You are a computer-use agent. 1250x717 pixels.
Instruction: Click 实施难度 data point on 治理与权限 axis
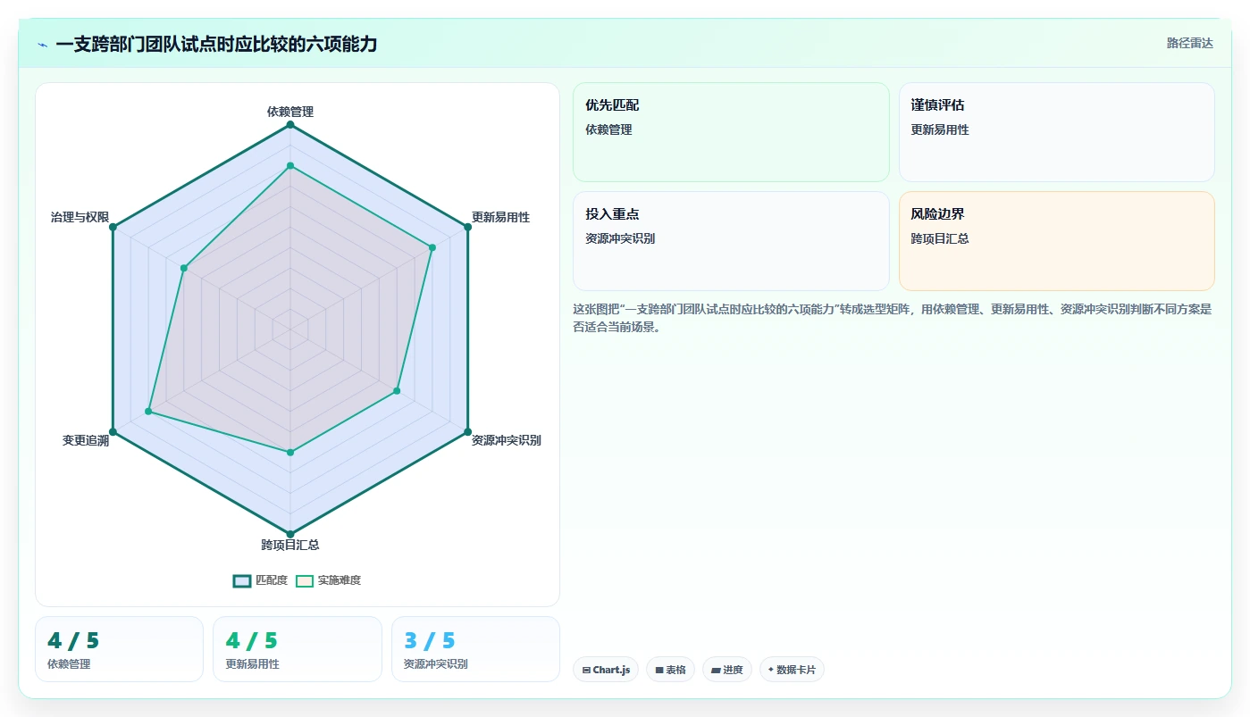click(184, 268)
